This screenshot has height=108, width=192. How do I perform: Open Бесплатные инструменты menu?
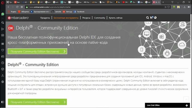66,18
